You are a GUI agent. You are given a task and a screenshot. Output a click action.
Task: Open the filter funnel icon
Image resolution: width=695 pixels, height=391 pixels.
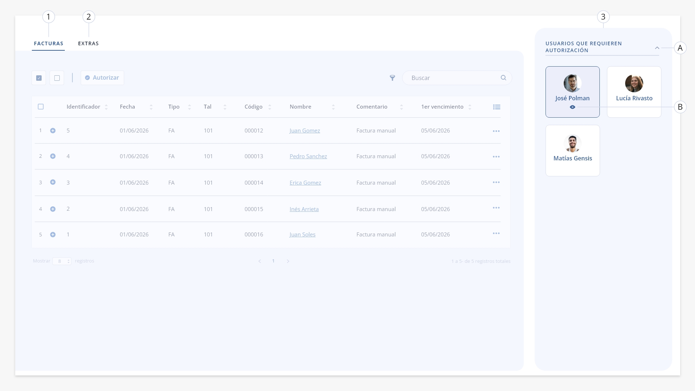pos(392,78)
